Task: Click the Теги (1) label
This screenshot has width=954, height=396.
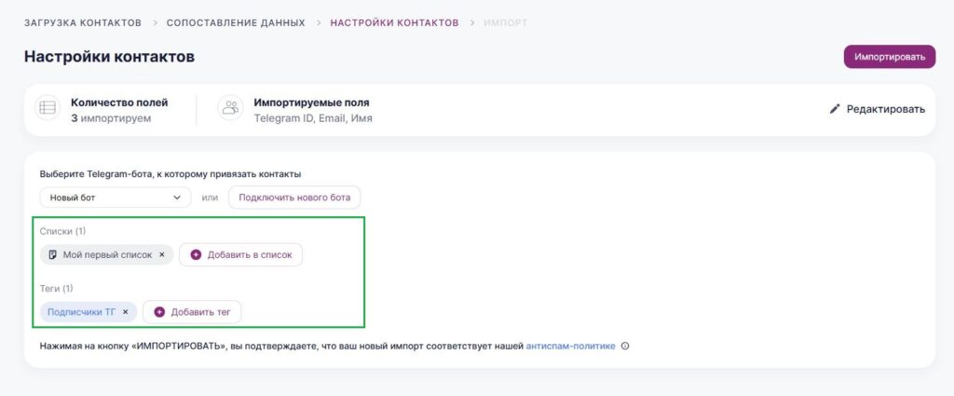Action: coord(56,288)
